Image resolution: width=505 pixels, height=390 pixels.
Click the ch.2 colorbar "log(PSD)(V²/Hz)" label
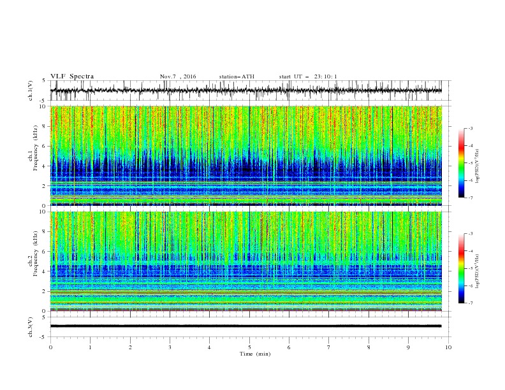tap(478, 271)
